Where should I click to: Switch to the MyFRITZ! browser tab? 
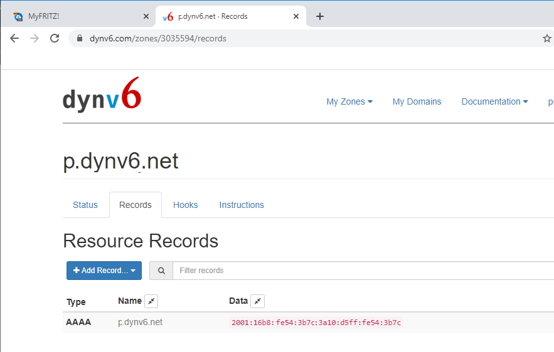78,16
